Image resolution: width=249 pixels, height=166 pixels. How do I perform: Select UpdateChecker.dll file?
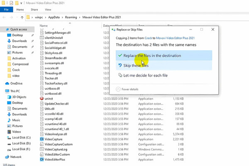click(x=56, y=104)
